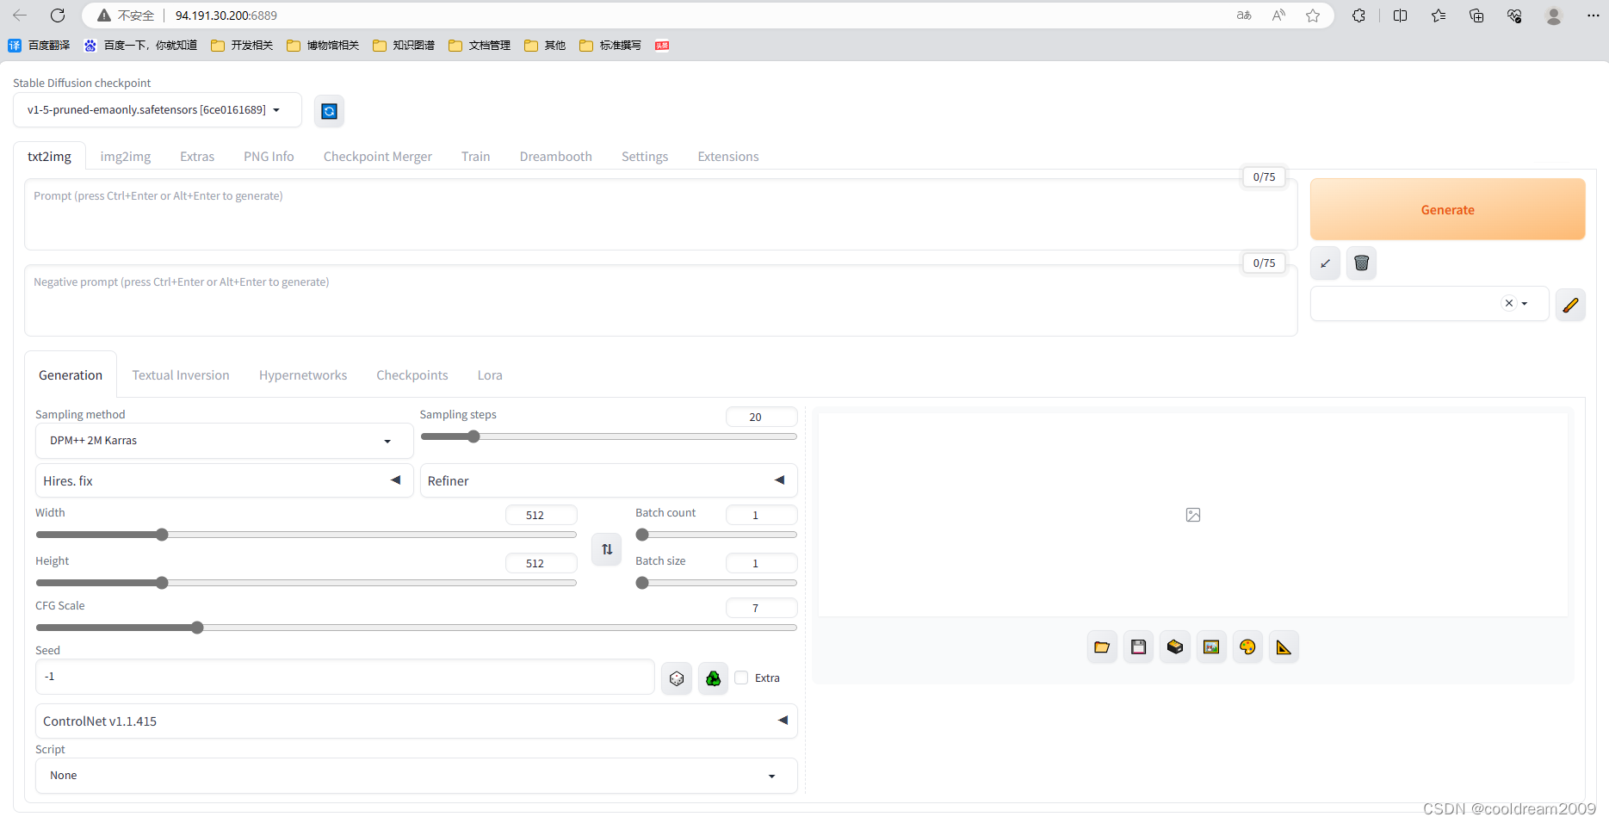Open the browser profile avatar
This screenshot has width=1609, height=823.
pyautogui.click(x=1554, y=15)
